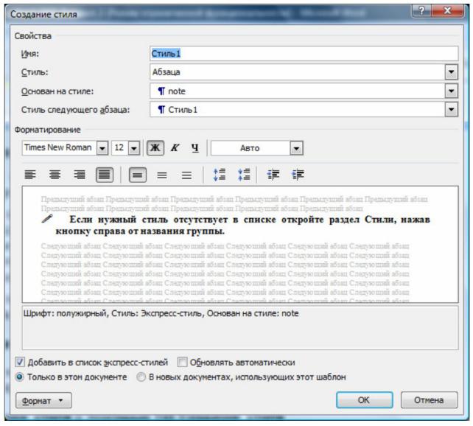Screen dimensions: 473x426
Task: Toggle underline (Ч) formatting
Action: click(195, 148)
